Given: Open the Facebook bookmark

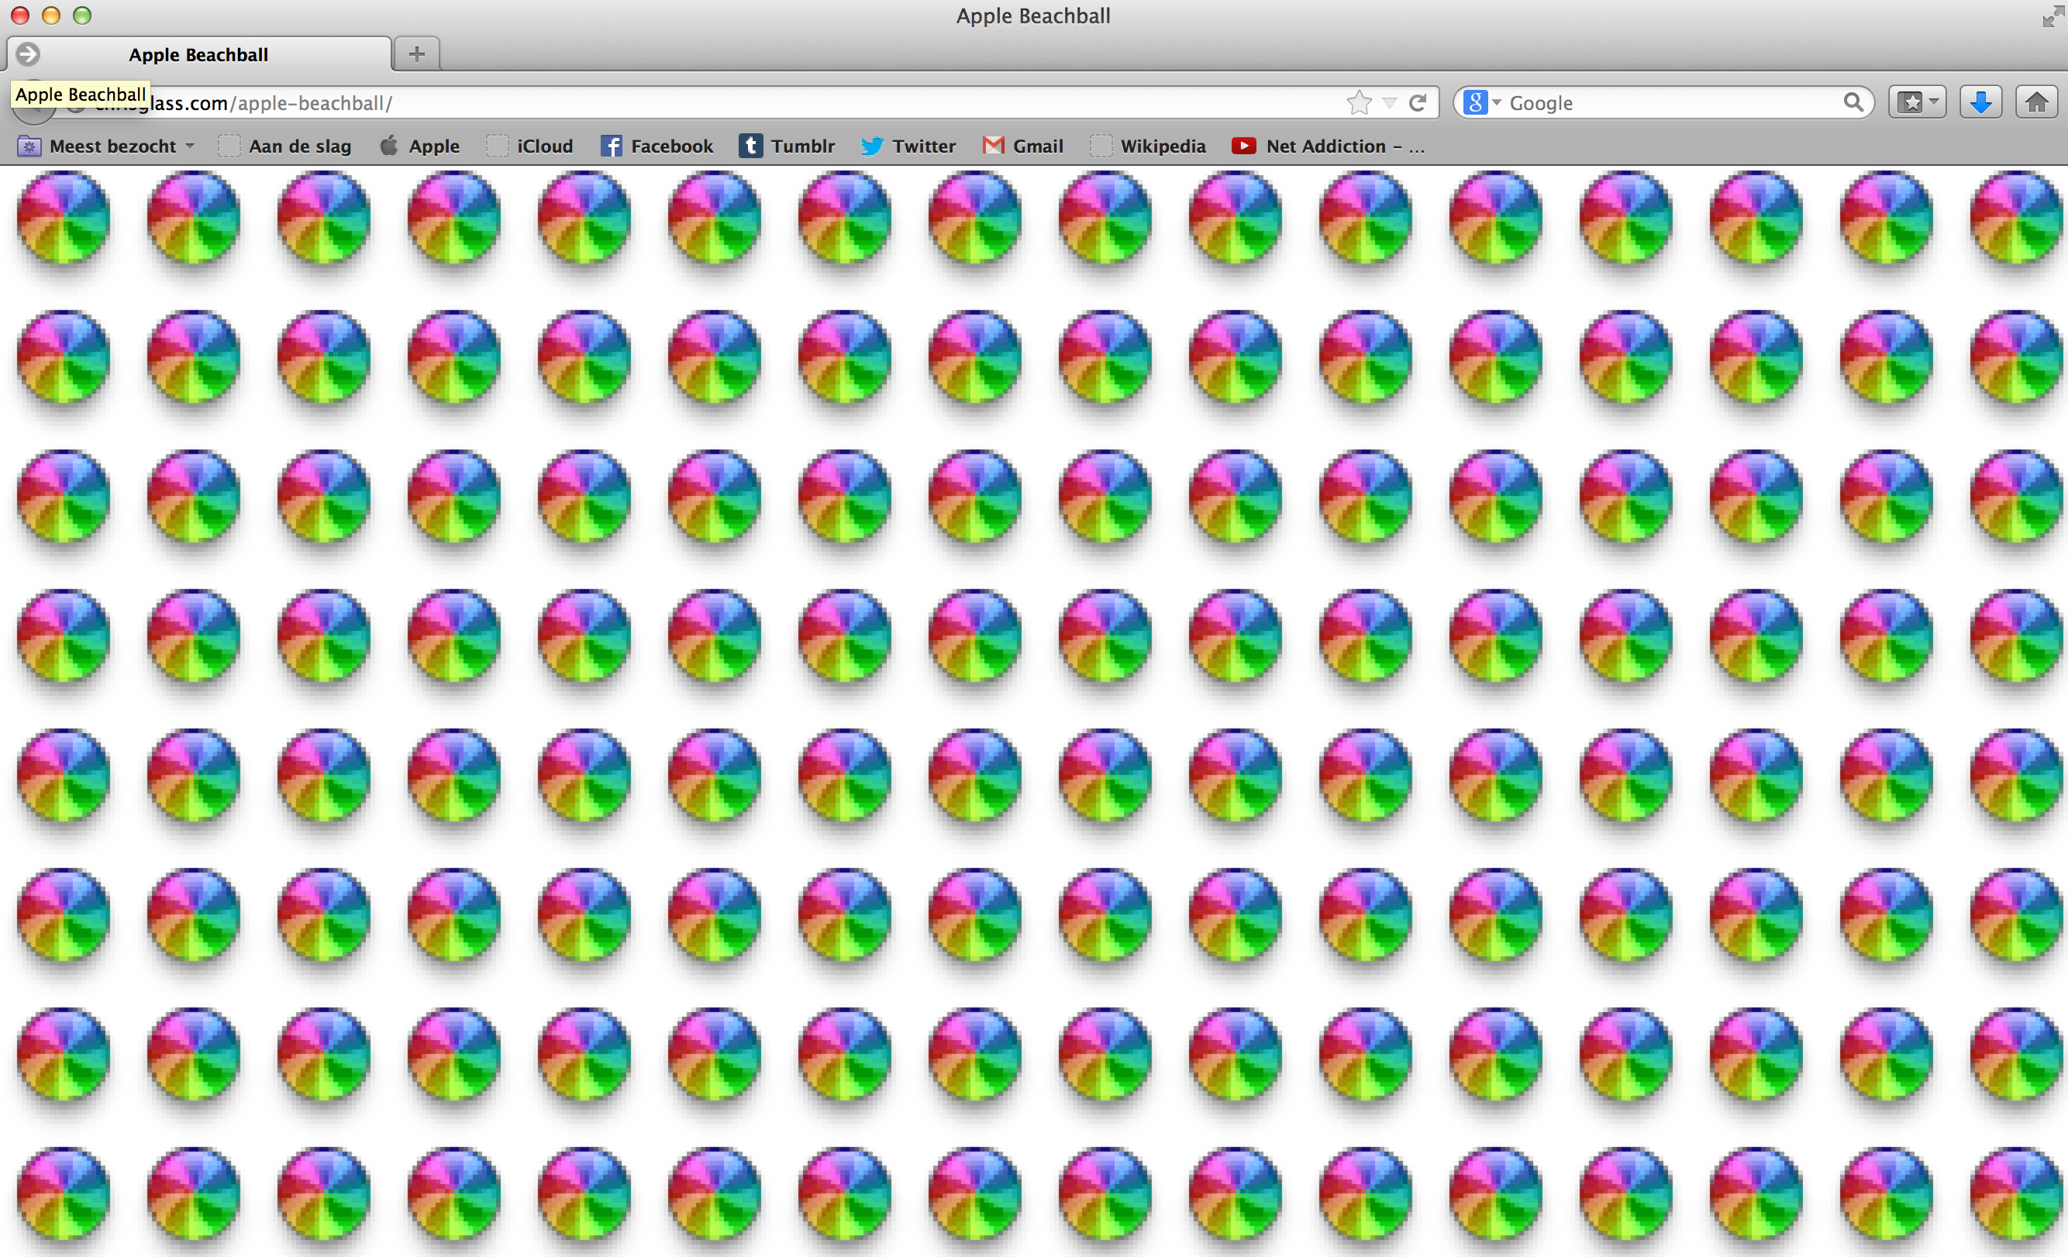Looking at the screenshot, I should (657, 146).
